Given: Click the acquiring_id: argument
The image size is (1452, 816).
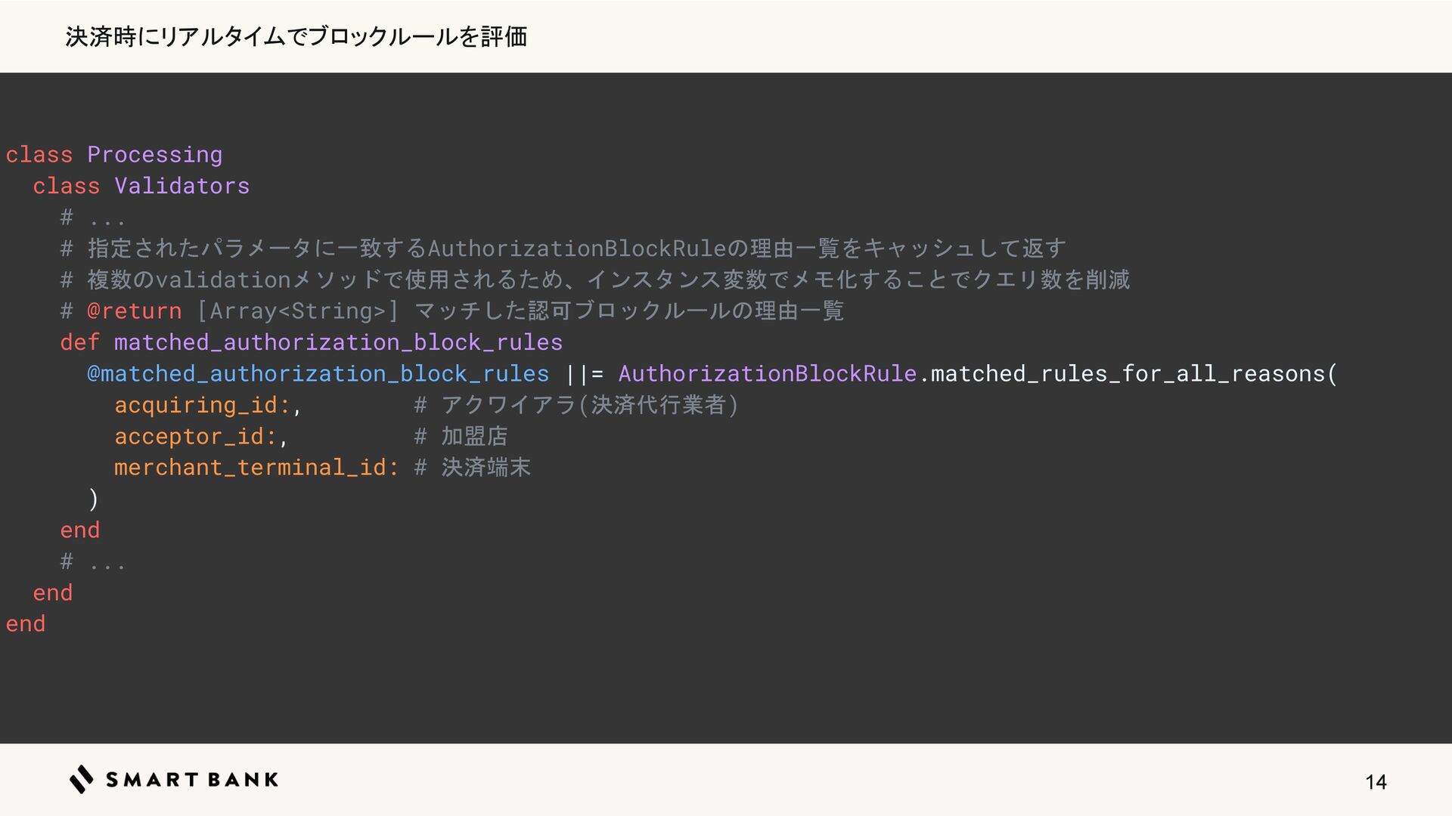Looking at the screenshot, I should pyautogui.click(x=202, y=405).
